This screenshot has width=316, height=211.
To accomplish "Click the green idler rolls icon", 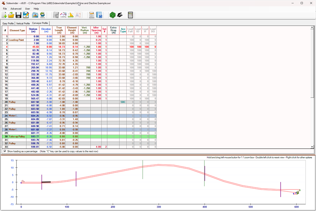I will [113, 15].
